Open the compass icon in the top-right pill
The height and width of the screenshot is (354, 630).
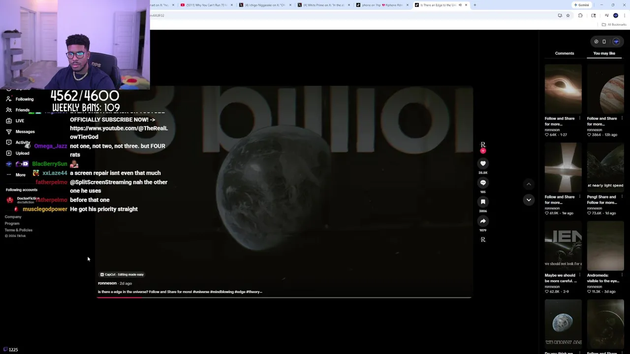(x=596, y=41)
